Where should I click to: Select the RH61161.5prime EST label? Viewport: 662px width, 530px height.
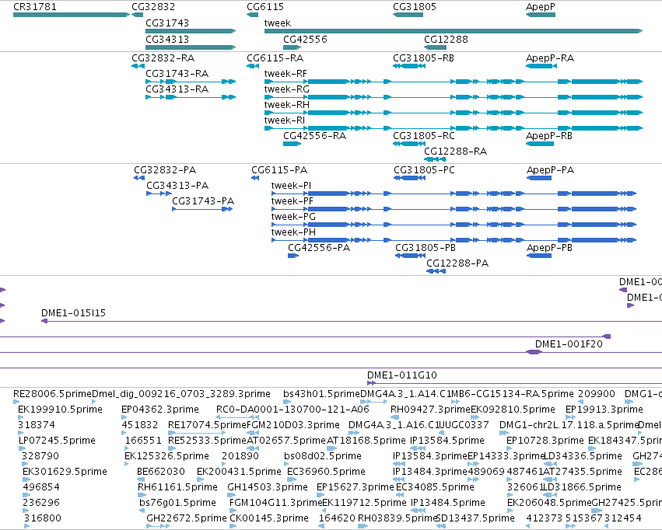[177, 487]
